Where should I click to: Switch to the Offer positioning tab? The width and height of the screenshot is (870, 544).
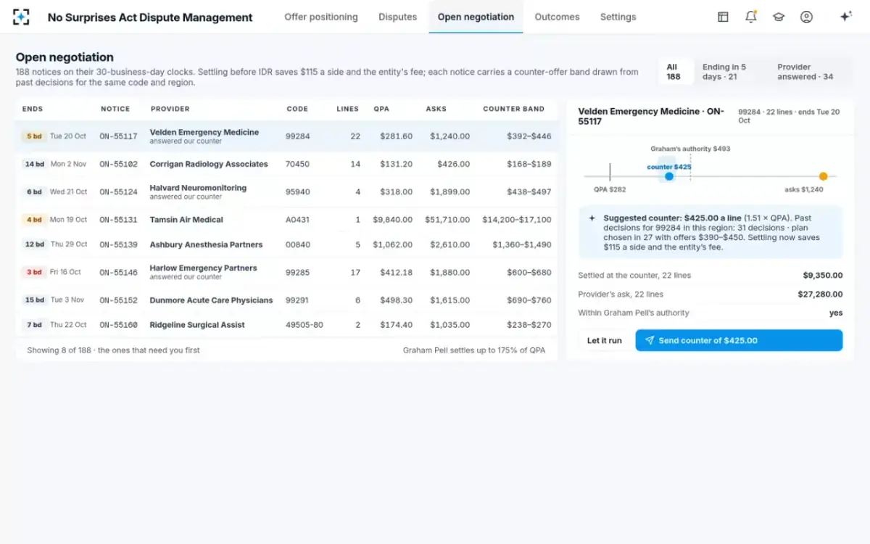[x=321, y=17]
